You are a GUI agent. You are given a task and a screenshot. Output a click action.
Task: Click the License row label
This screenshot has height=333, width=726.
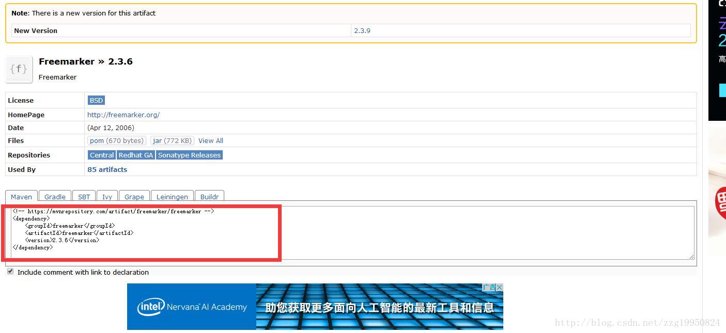click(x=21, y=100)
